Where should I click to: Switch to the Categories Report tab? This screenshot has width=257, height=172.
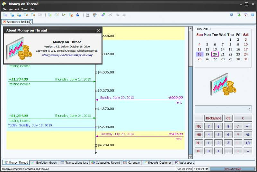106,162
